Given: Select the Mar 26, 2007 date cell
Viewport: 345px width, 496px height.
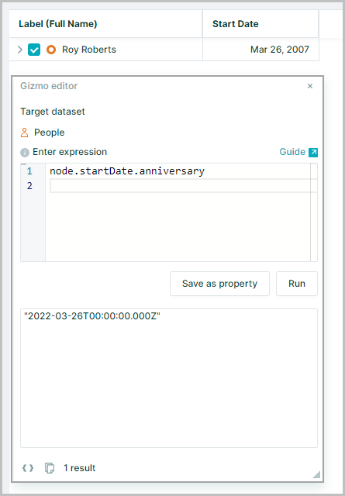Looking at the screenshot, I should point(260,50).
